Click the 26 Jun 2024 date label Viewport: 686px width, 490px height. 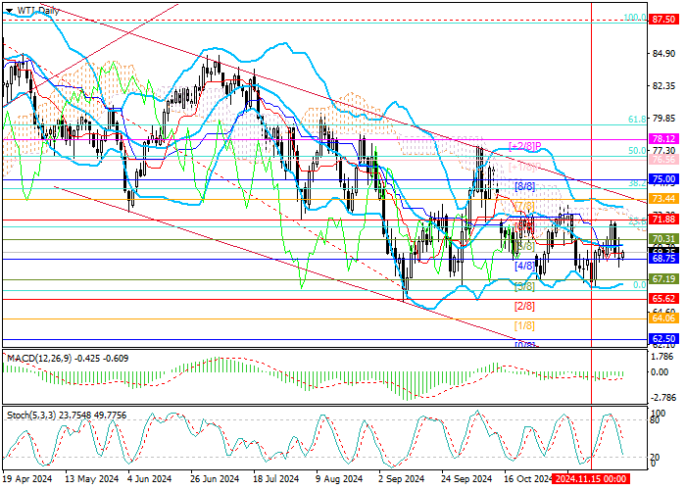pos(215,479)
